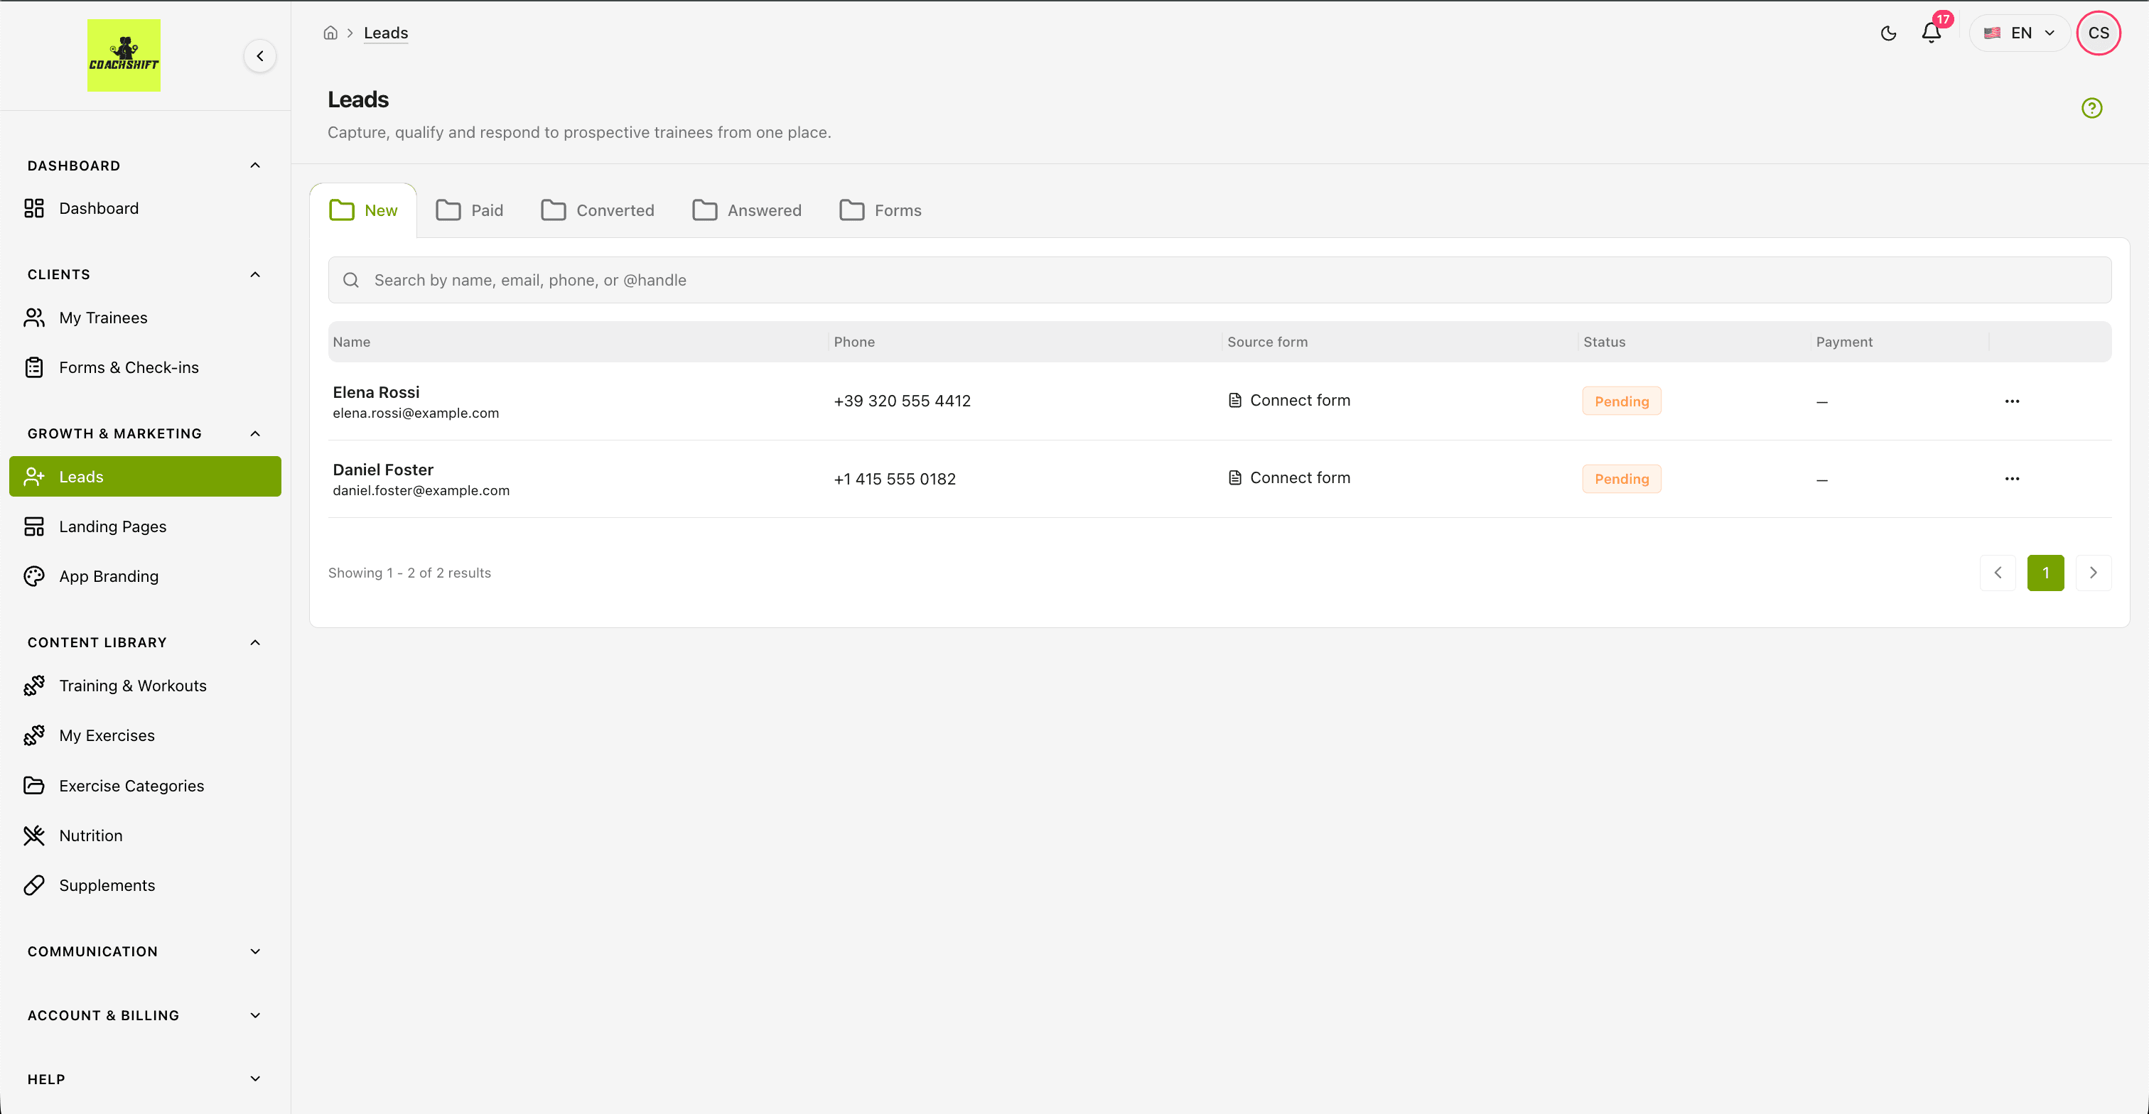Click the Supplements pill icon
2149x1114 pixels.
(34, 885)
